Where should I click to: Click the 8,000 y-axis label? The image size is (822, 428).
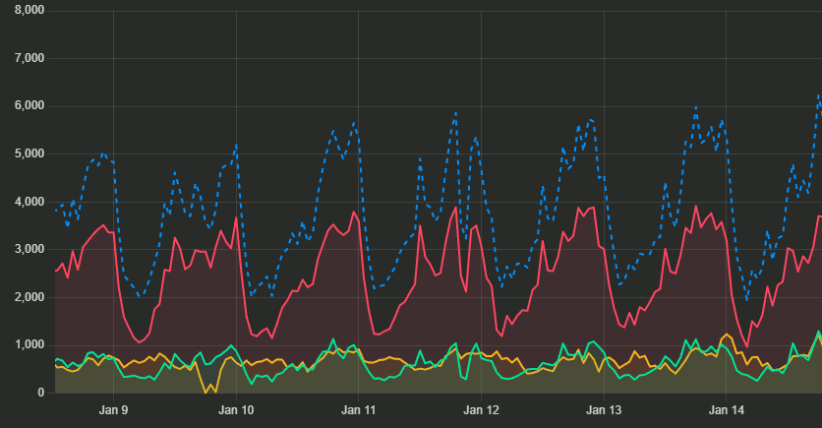tap(26, 10)
